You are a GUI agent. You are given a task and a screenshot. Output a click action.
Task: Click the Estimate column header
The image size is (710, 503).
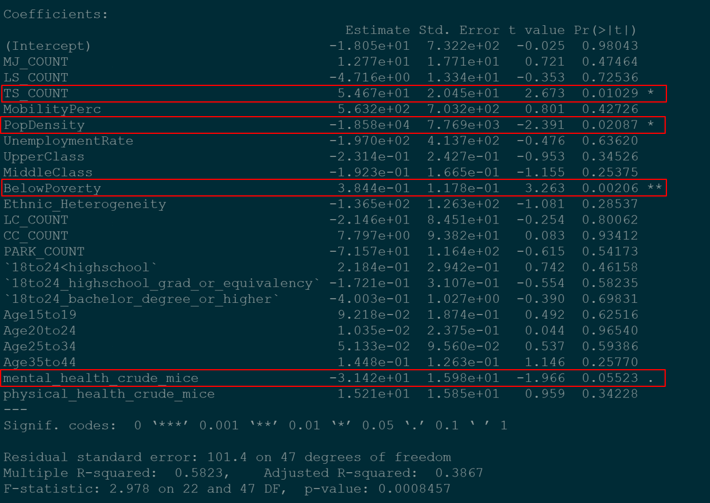pyautogui.click(x=377, y=30)
